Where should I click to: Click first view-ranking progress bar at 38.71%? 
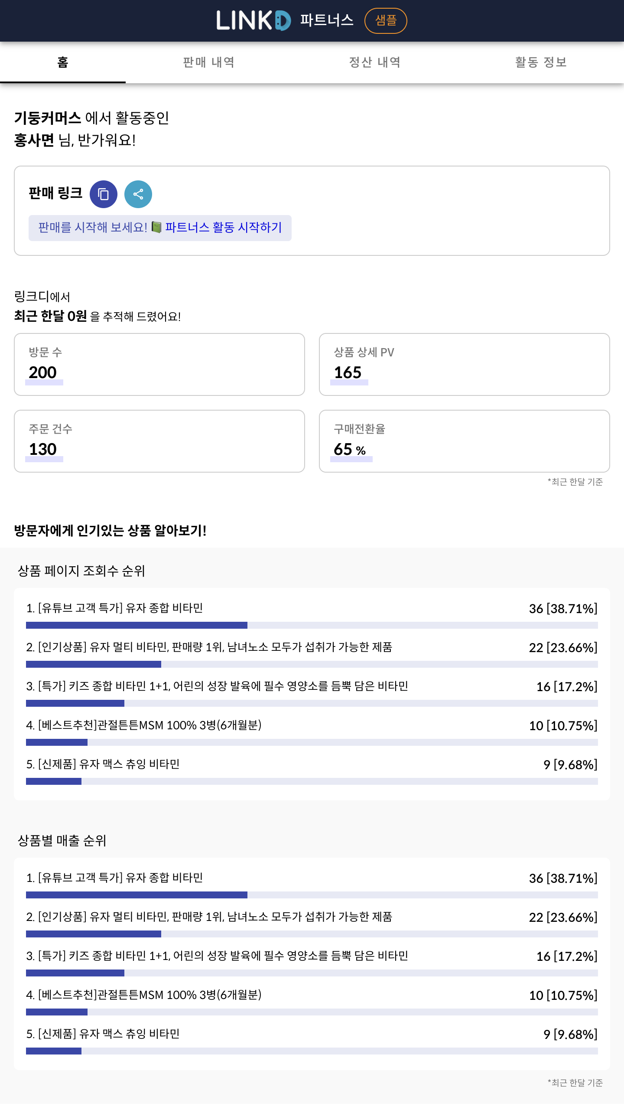tap(312, 625)
